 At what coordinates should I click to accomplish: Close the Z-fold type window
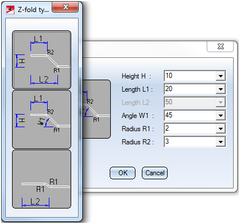65,7
